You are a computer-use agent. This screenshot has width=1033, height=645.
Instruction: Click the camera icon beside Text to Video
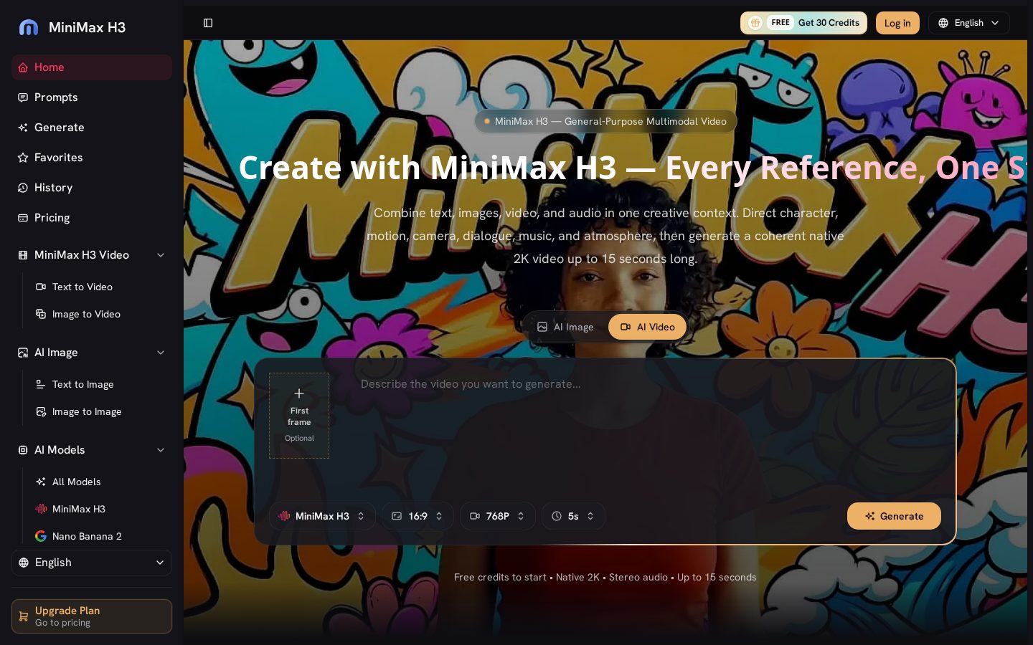point(41,287)
